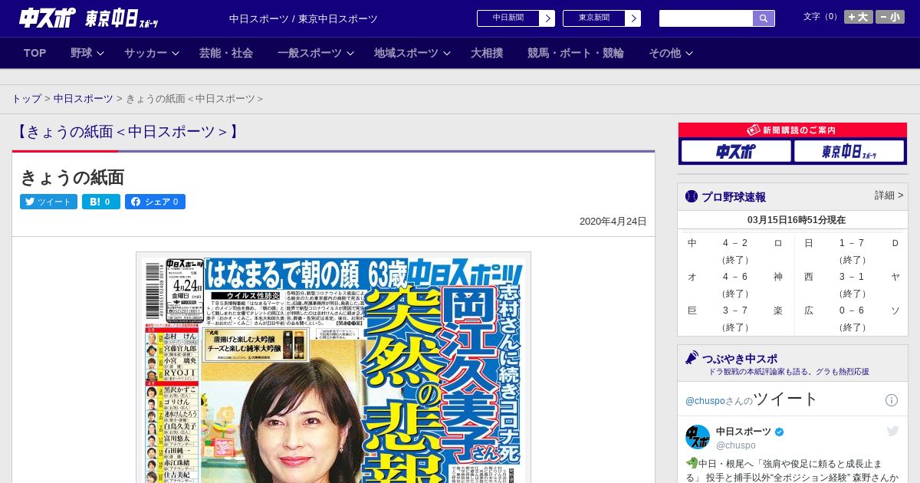Expand the 一般スポーツ menu

tap(315, 53)
